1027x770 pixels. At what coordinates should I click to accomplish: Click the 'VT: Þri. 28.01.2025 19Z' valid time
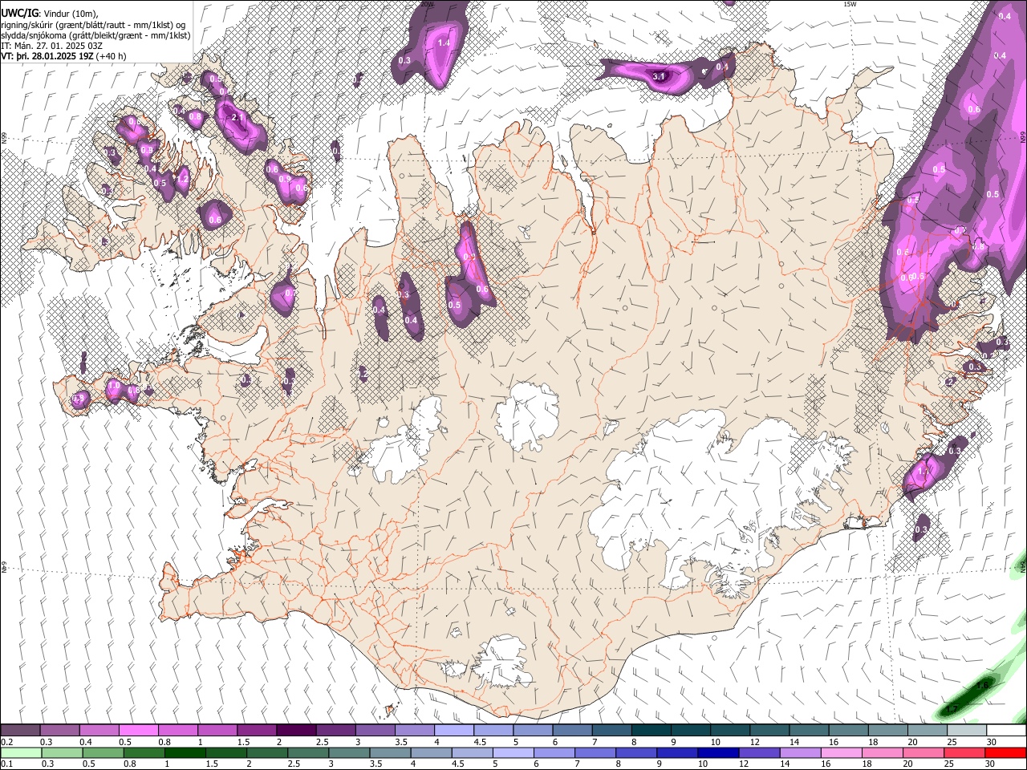(47, 57)
